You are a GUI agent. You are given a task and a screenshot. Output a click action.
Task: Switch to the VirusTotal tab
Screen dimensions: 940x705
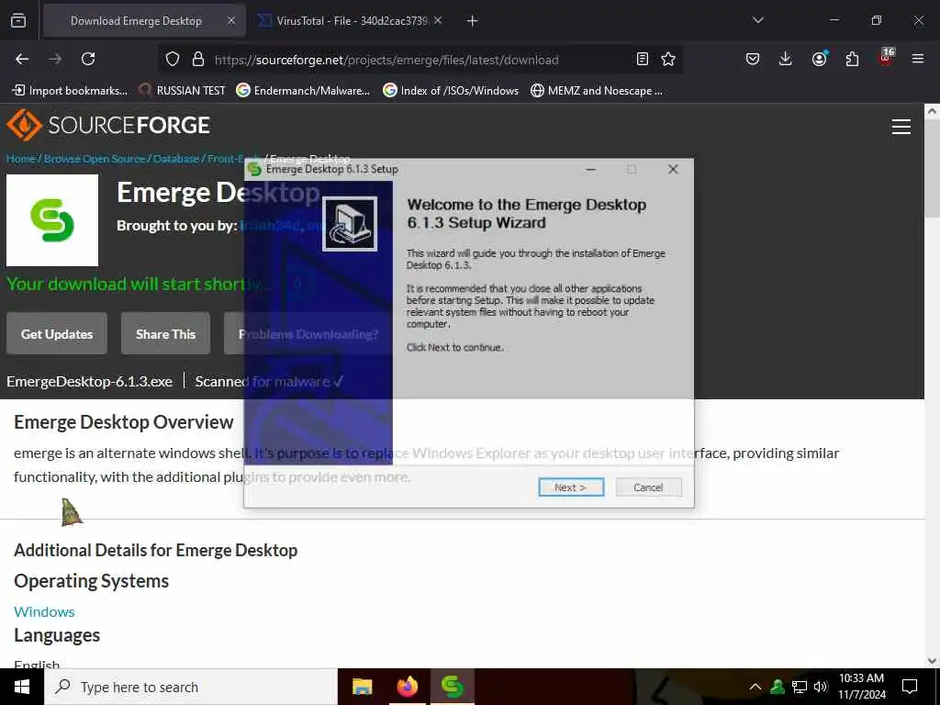(350, 21)
